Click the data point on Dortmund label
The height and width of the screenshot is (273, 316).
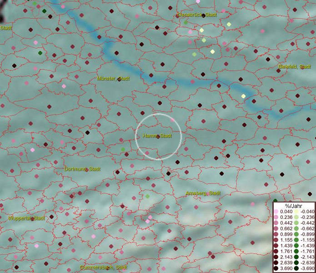(87, 170)
